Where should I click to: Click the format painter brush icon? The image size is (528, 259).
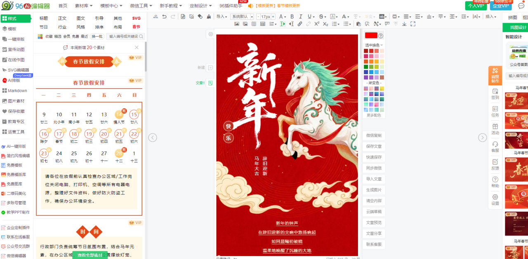pos(209,16)
